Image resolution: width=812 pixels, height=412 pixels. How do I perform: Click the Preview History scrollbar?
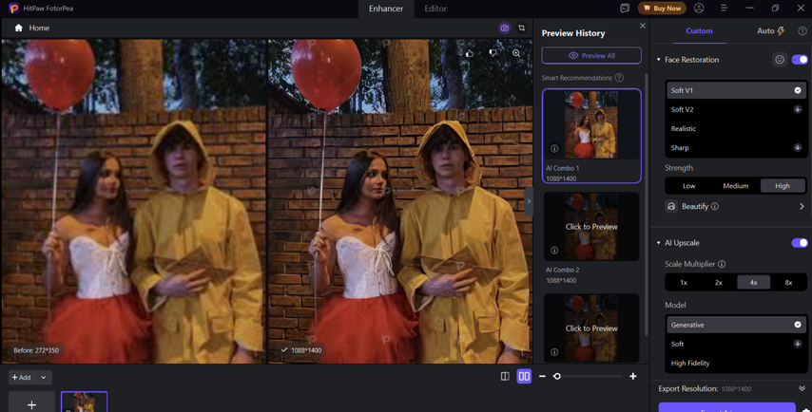click(x=646, y=204)
